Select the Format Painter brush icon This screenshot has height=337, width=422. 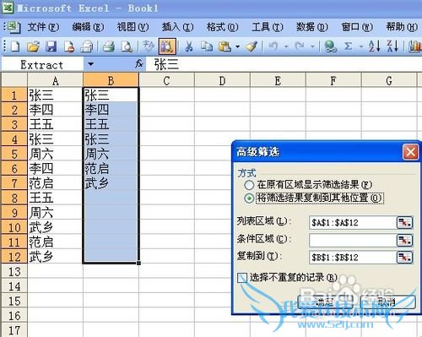click(x=252, y=46)
